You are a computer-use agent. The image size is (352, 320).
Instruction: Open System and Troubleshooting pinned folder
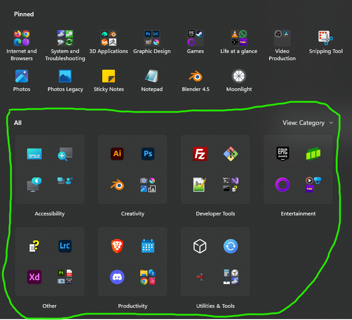click(65, 38)
